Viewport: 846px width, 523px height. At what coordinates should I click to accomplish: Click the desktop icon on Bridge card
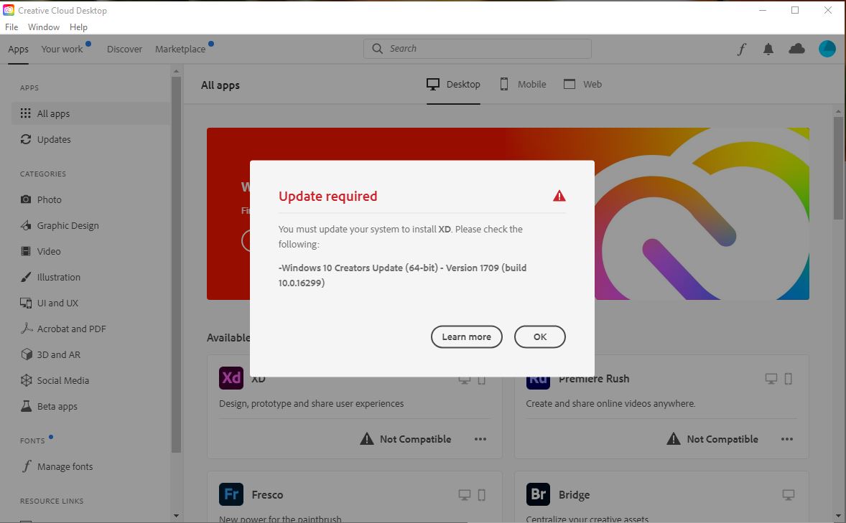[789, 494]
